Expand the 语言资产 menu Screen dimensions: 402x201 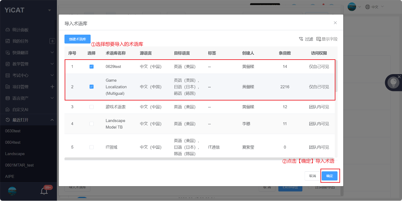coord(52,98)
